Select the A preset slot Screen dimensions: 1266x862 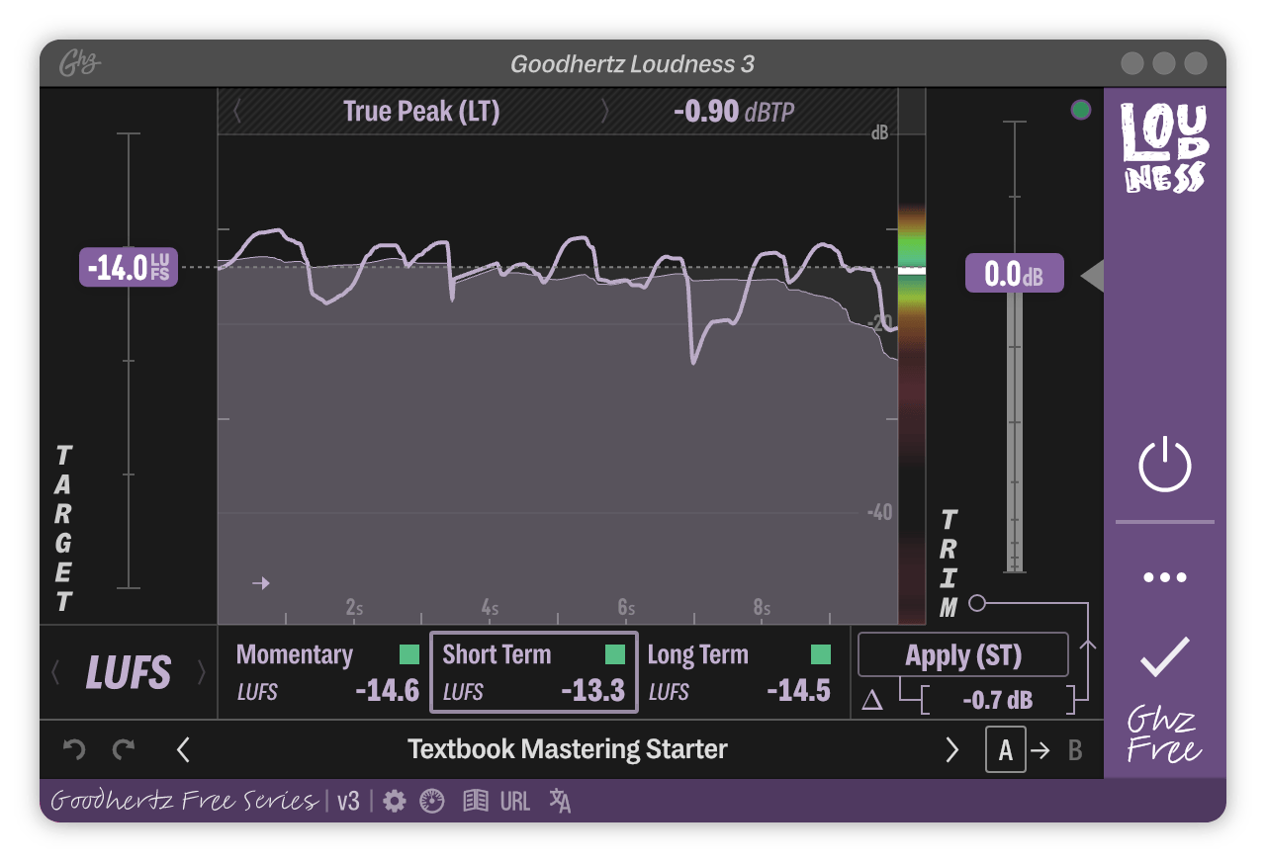point(1005,750)
